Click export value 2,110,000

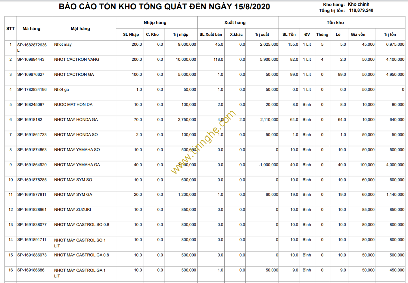pos(269,120)
